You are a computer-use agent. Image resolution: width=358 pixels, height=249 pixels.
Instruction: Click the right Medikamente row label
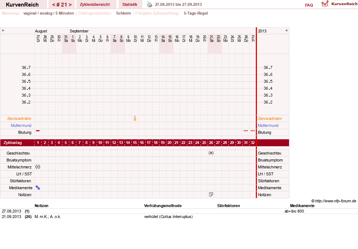(270, 188)
